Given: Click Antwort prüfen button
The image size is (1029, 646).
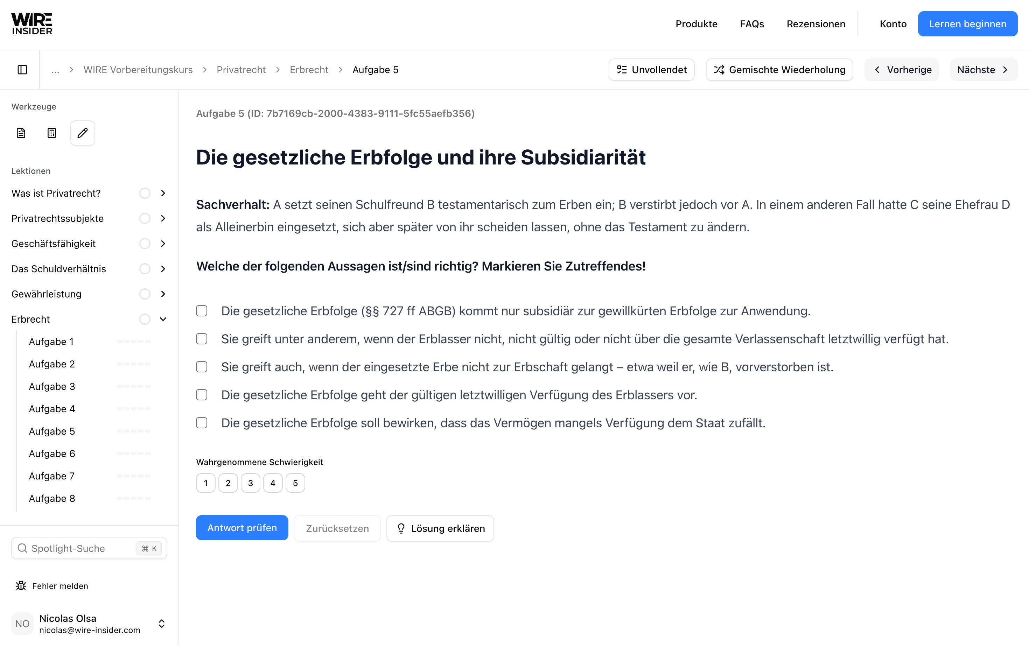Looking at the screenshot, I should [242, 528].
